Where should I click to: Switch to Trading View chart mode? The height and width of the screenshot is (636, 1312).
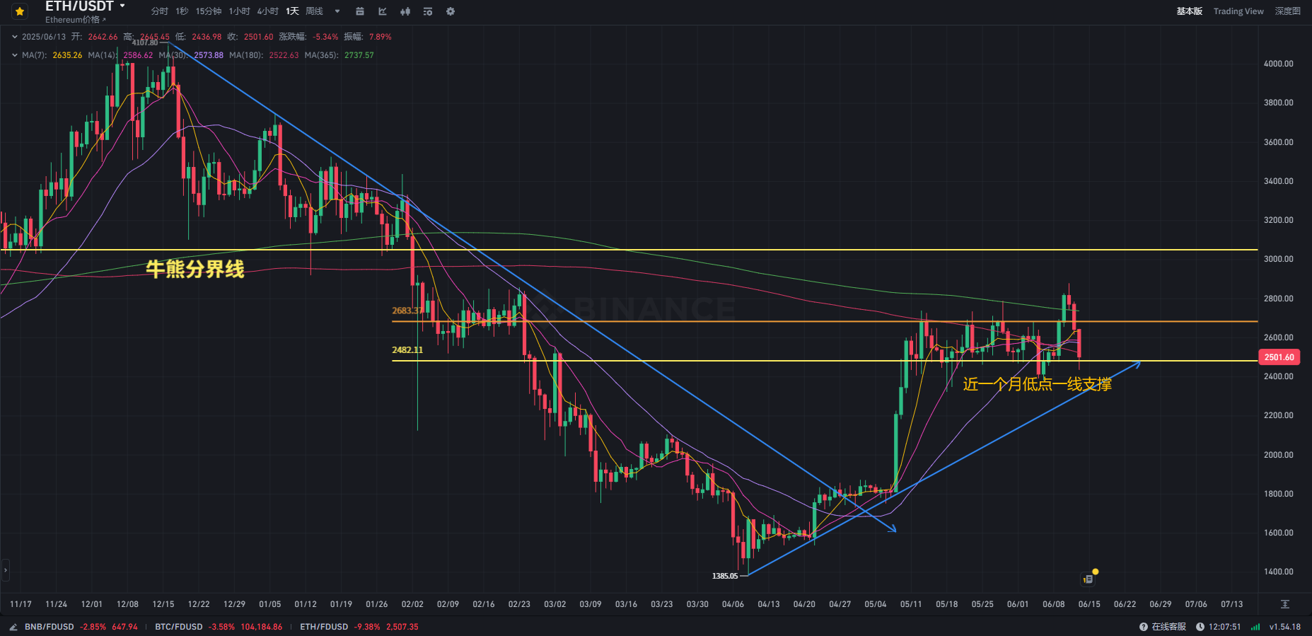coord(1238,11)
